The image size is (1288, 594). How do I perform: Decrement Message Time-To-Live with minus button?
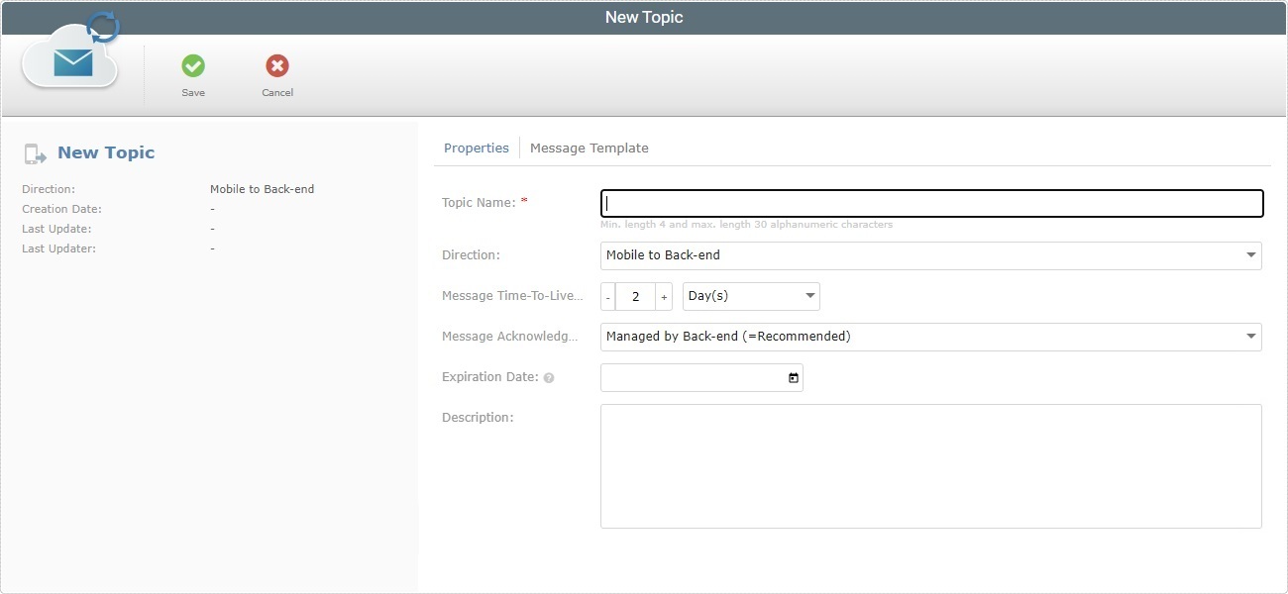pyautogui.click(x=606, y=295)
